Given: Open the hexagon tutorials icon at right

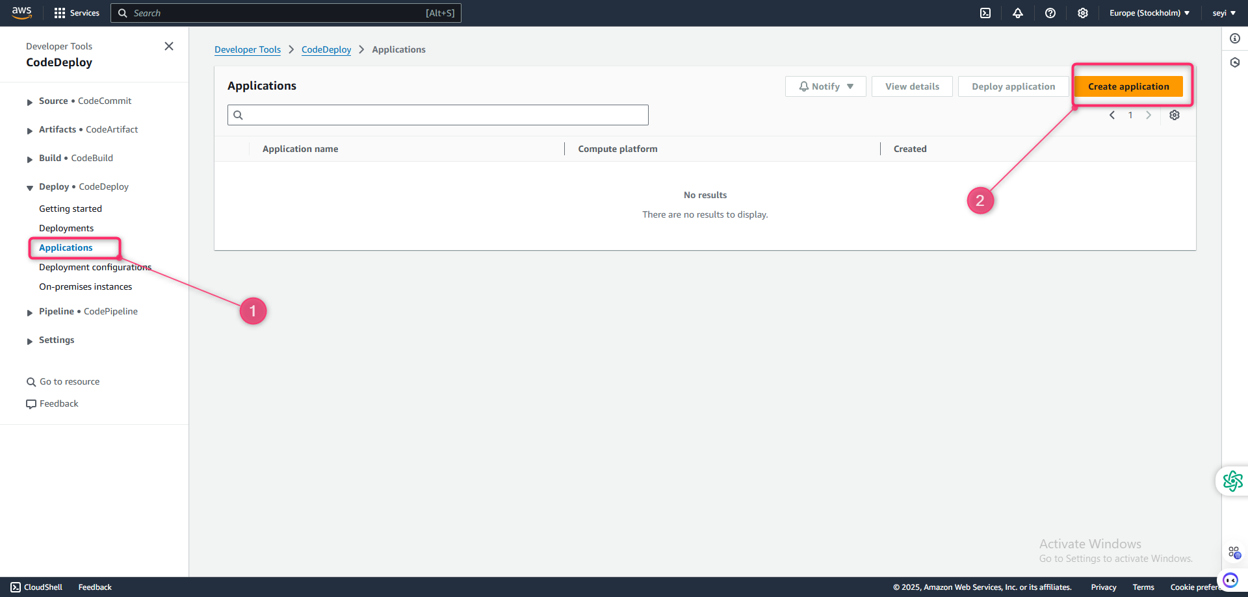Looking at the screenshot, I should coord(1235,62).
